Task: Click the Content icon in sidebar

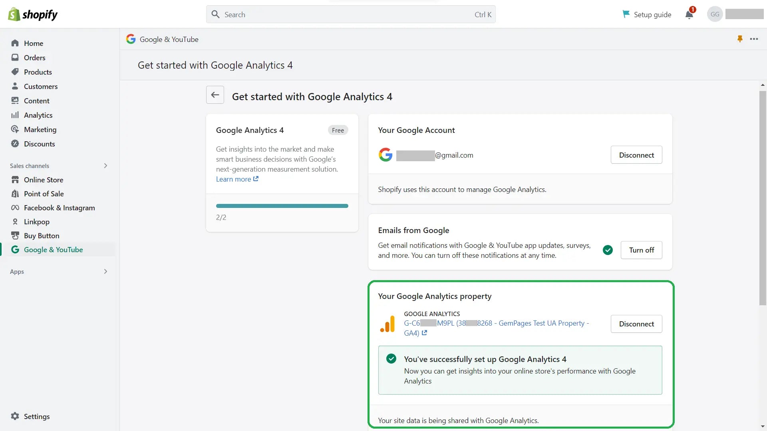Action: tap(15, 101)
